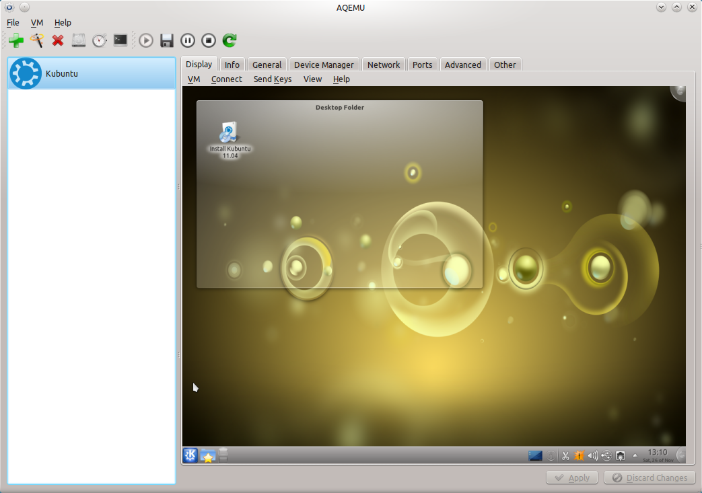
Task: Open the Send Keys menu
Action: 272,79
